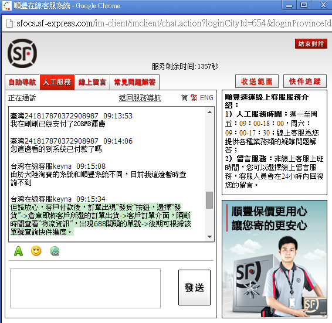Switch language to ENG
This screenshot has height=323, width=332.
(x=206, y=98)
